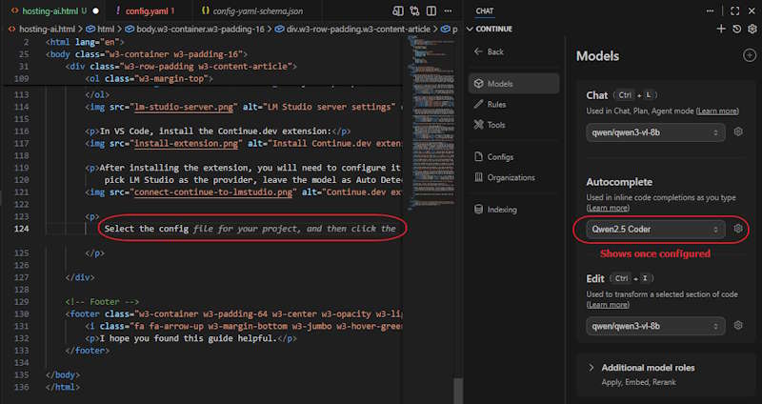Click the editor vertical scrollbar thumb
The height and width of the screenshot is (404, 762).
(458, 391)
